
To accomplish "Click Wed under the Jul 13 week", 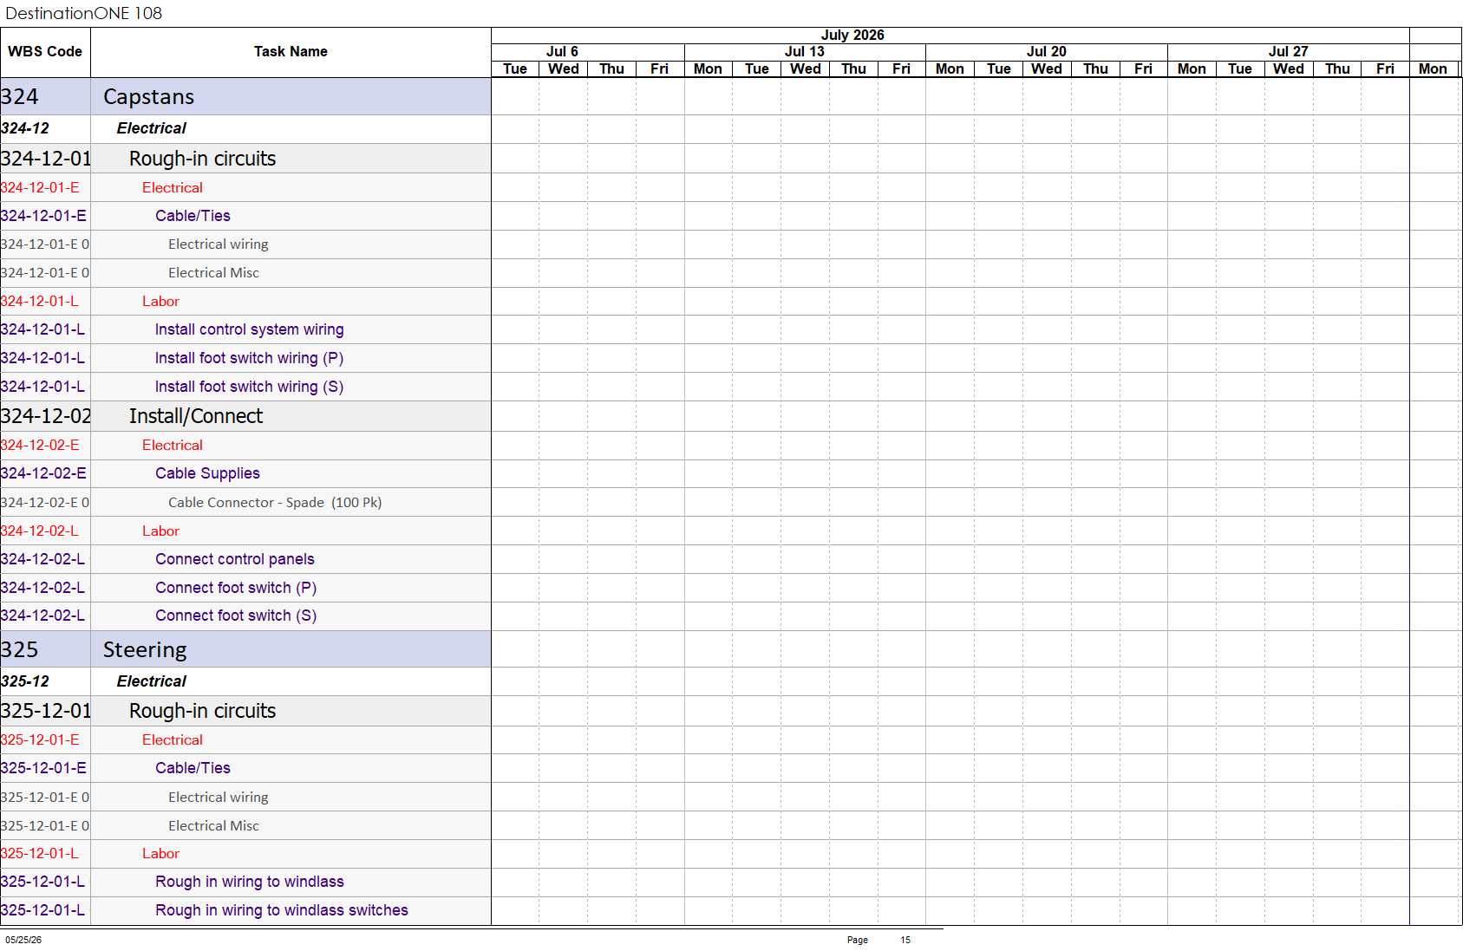I will [805, 68].
